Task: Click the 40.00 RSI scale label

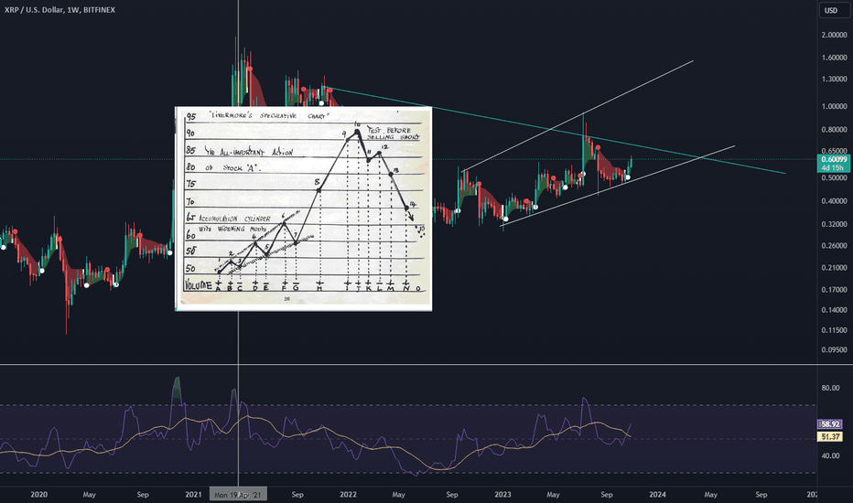Action: [830, 455]
